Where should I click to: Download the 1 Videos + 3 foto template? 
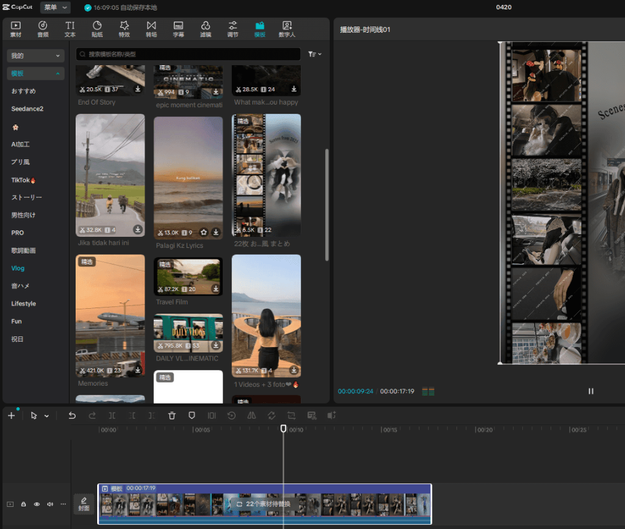[294, 370]
